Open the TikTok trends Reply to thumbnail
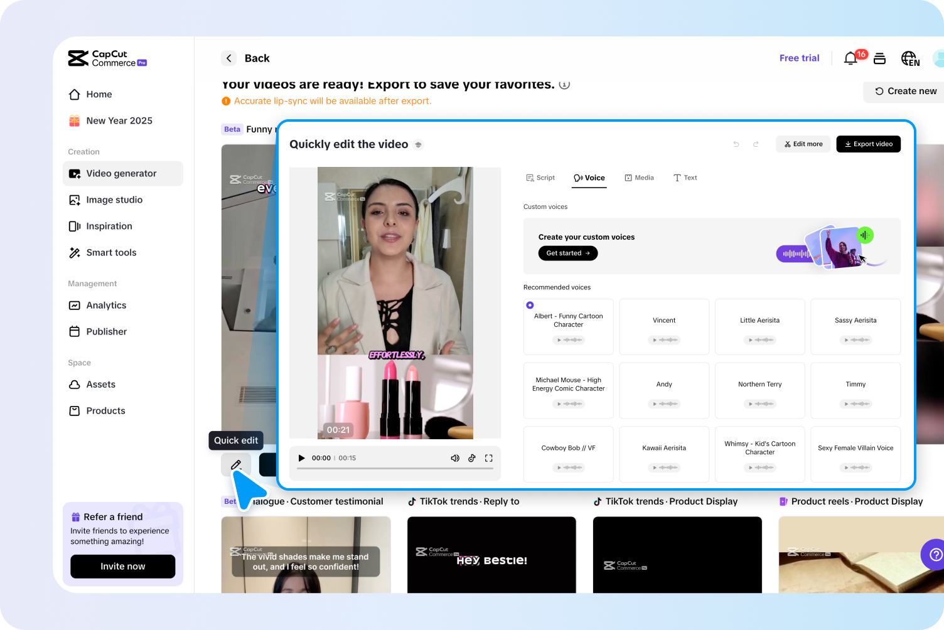Screen dimensions: 944x630 tap(491, 555)
